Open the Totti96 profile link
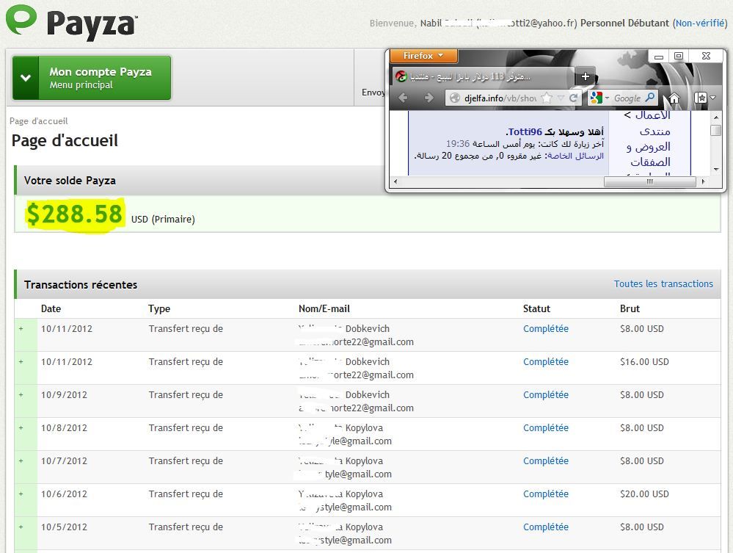Image resolution: width=733 pixels, height=553 pixels. pyautogui.click(x=525, y=132)
